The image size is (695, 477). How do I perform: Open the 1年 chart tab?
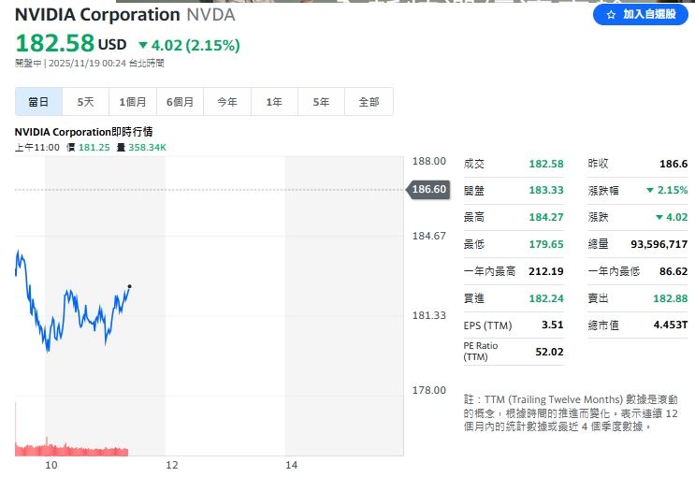(274, 102)
